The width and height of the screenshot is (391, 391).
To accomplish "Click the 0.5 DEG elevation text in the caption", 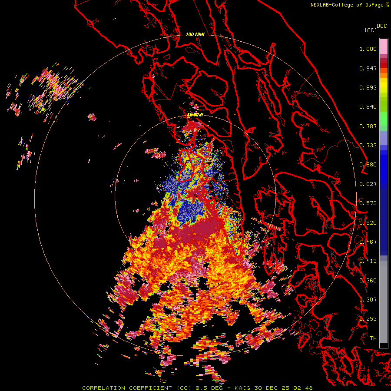I will pos(209,388).
